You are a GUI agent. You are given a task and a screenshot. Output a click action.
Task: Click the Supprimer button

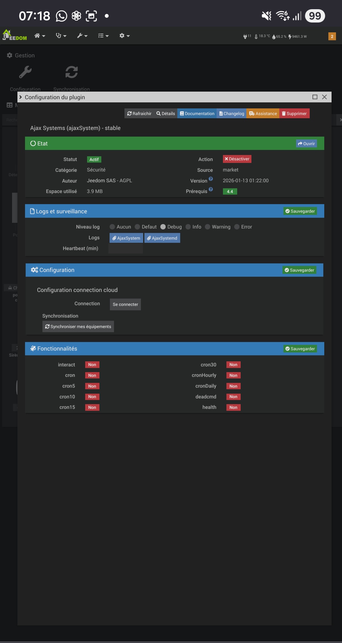[294, 113]
